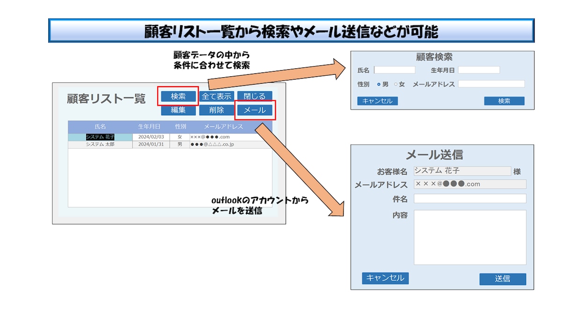Click email cell ●●●@△△△.co.jp
571x321 pixels.
(x=231, y=145)
